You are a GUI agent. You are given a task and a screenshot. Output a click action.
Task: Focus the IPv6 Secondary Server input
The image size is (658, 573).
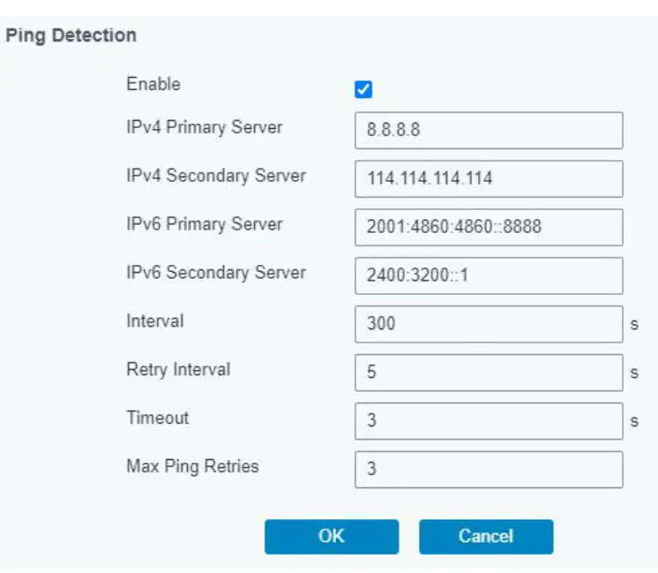(x=489, y=275)
